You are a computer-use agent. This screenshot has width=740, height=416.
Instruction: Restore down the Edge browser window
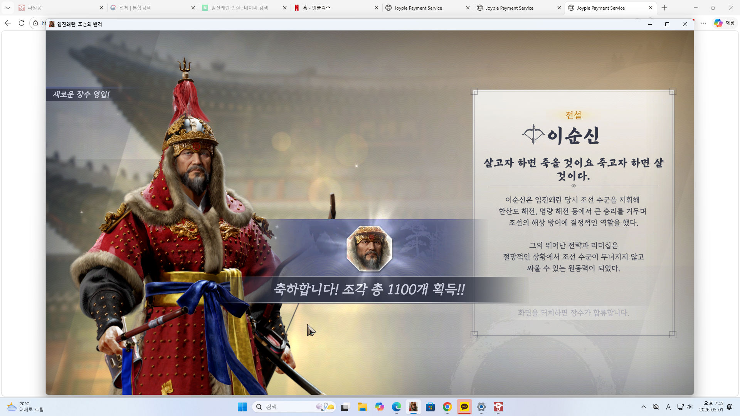pyautogui.click(x=713, y=8)
